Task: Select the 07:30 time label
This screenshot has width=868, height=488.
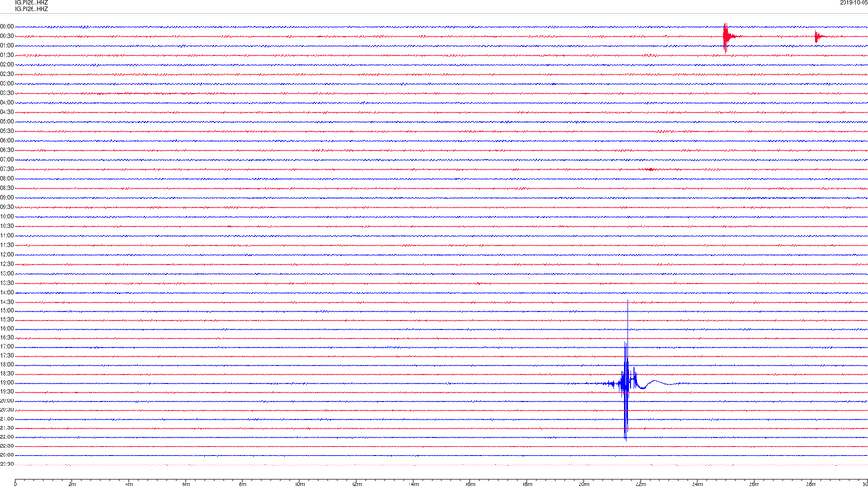Action: [6, 169]
